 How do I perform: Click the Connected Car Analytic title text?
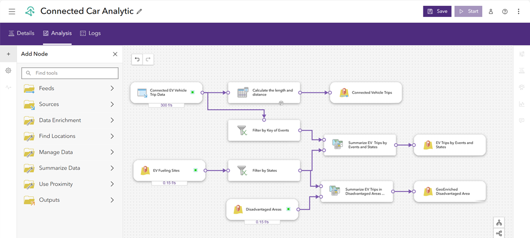[x=87, y=11]
